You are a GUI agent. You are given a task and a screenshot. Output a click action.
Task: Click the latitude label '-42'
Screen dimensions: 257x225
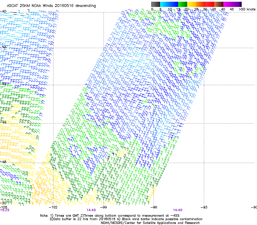3,47
